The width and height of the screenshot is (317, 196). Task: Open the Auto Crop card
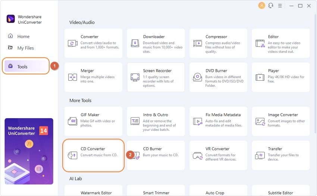[218, 190]
